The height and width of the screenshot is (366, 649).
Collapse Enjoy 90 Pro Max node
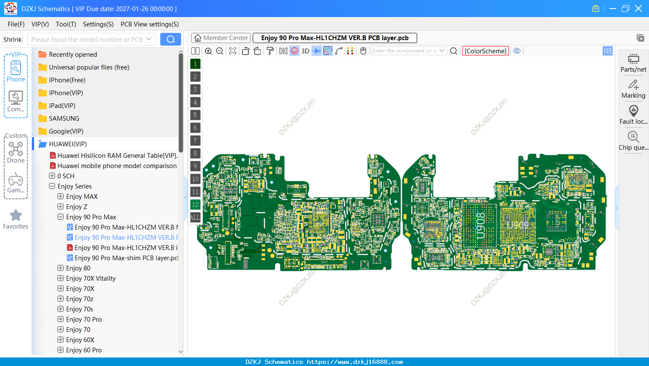[61, 217]
